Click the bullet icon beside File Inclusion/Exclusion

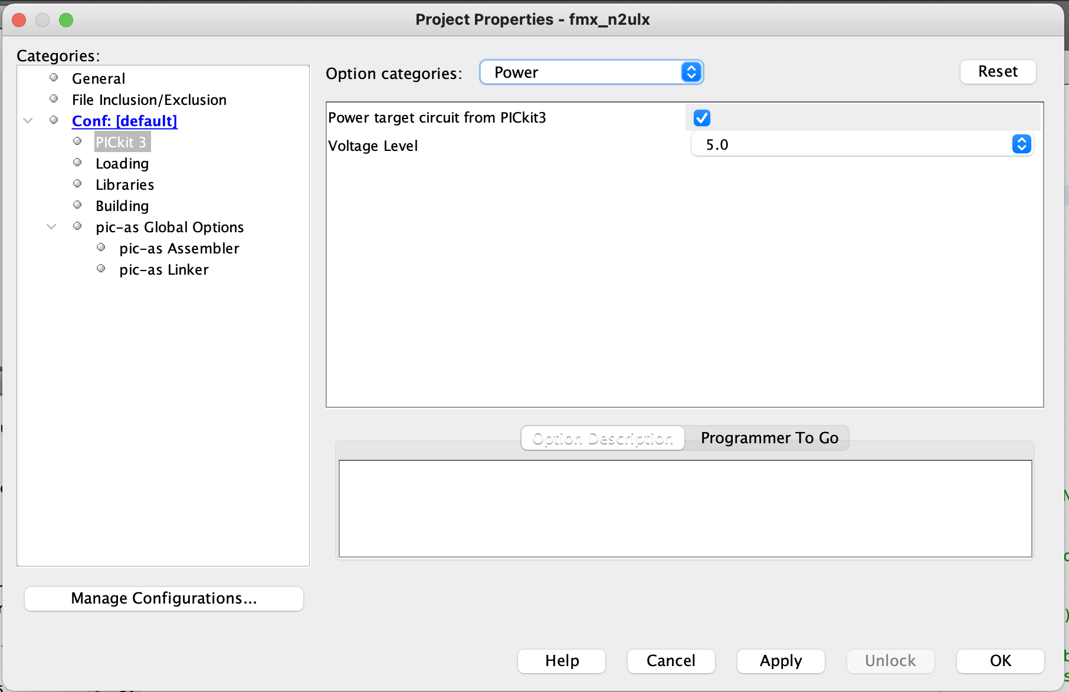tap(54, 99)
